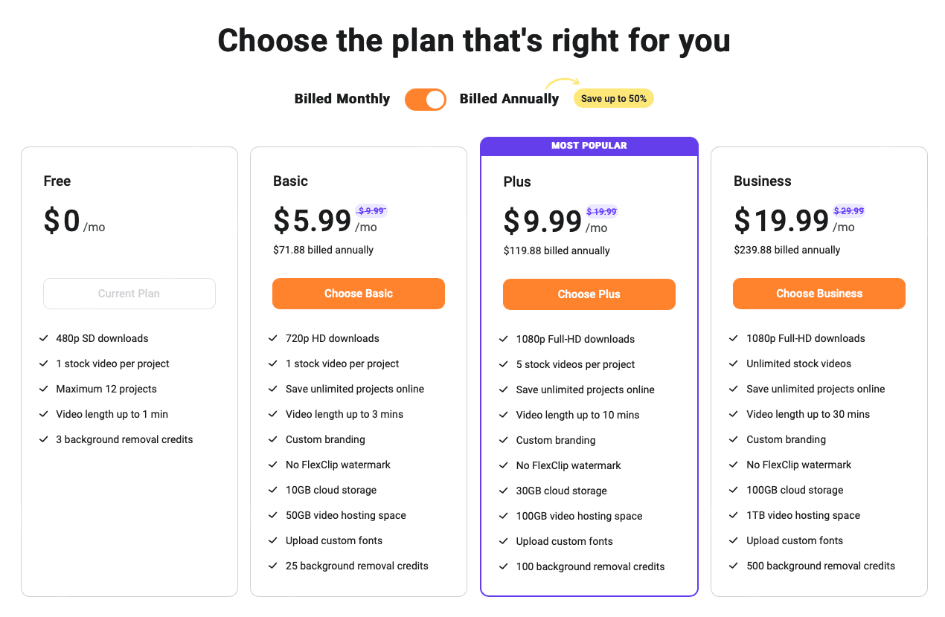945x617 pixels.
Task: Click the Choose Business button
Action: click(819, 294)
